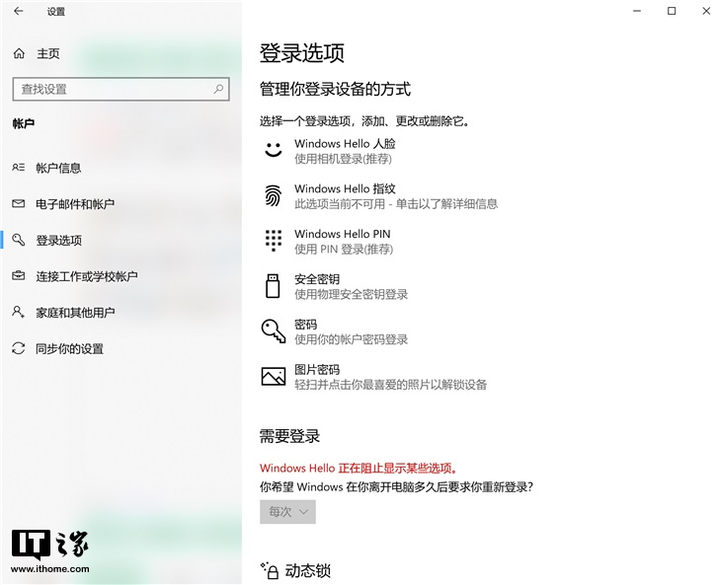
Task: Open 登录选项 in the sidebar
Action: (58, 240)
